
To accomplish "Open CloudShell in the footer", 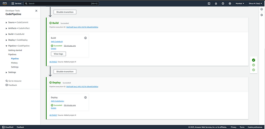I will coord(8,127).
